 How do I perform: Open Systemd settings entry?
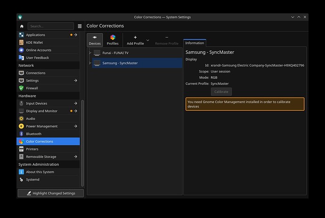48,179
